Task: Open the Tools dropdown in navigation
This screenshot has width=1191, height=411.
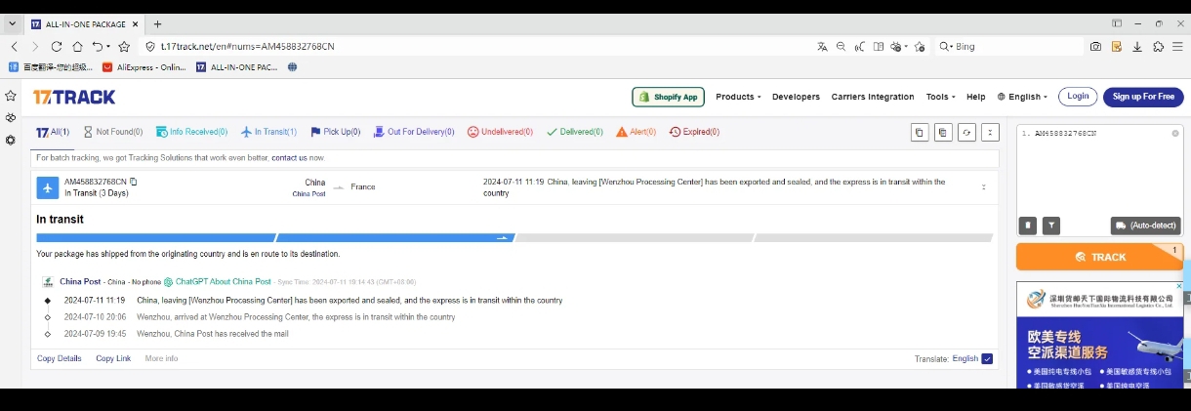Action: point(941,97)
